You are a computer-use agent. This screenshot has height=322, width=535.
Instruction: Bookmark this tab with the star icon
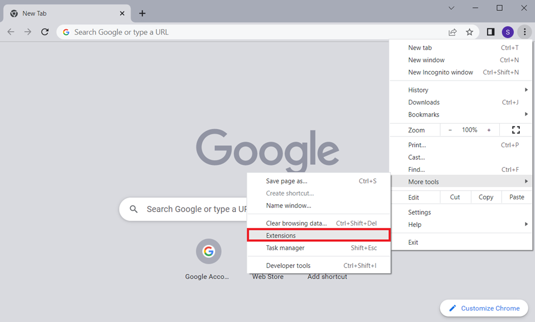470,32
